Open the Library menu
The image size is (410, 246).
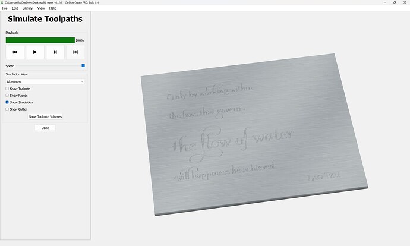[27, 8]
